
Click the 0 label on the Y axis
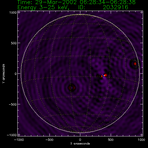(x=16, y=74)
